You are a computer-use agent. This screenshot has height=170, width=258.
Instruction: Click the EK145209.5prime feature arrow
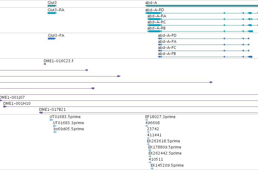[152, 168]
